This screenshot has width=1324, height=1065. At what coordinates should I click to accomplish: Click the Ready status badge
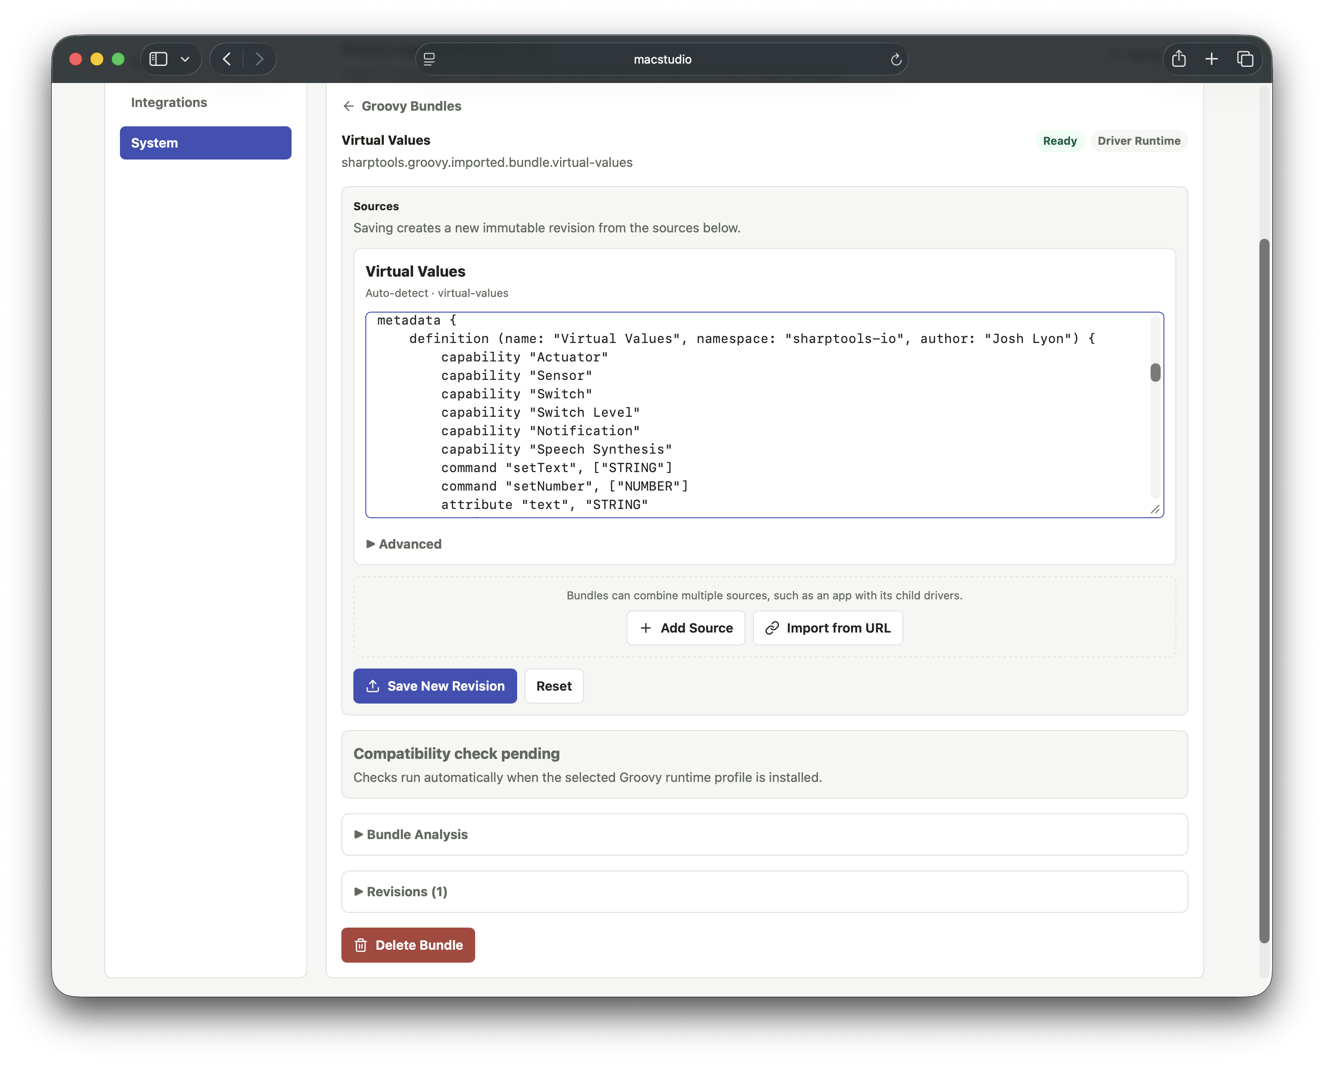(1059, 141)
